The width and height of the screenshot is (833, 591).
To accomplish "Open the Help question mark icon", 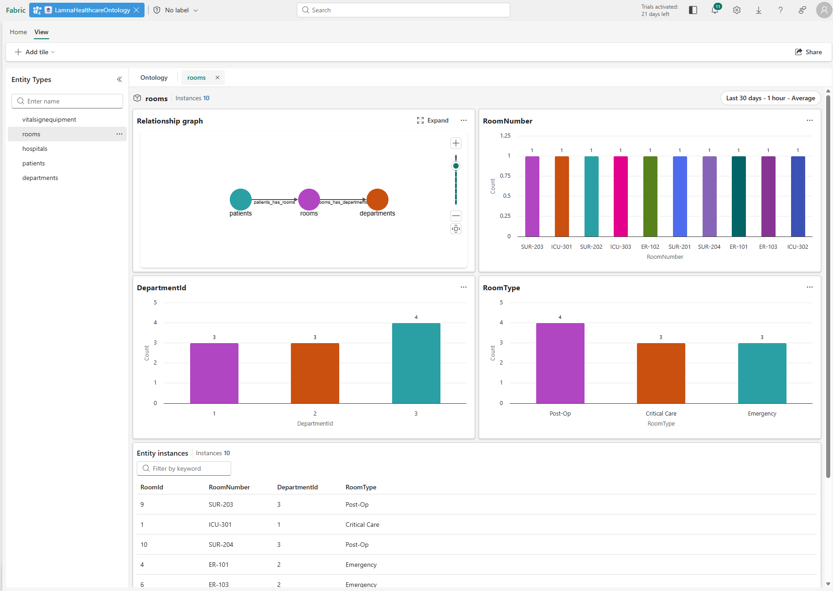I will (x=781, y=10).
